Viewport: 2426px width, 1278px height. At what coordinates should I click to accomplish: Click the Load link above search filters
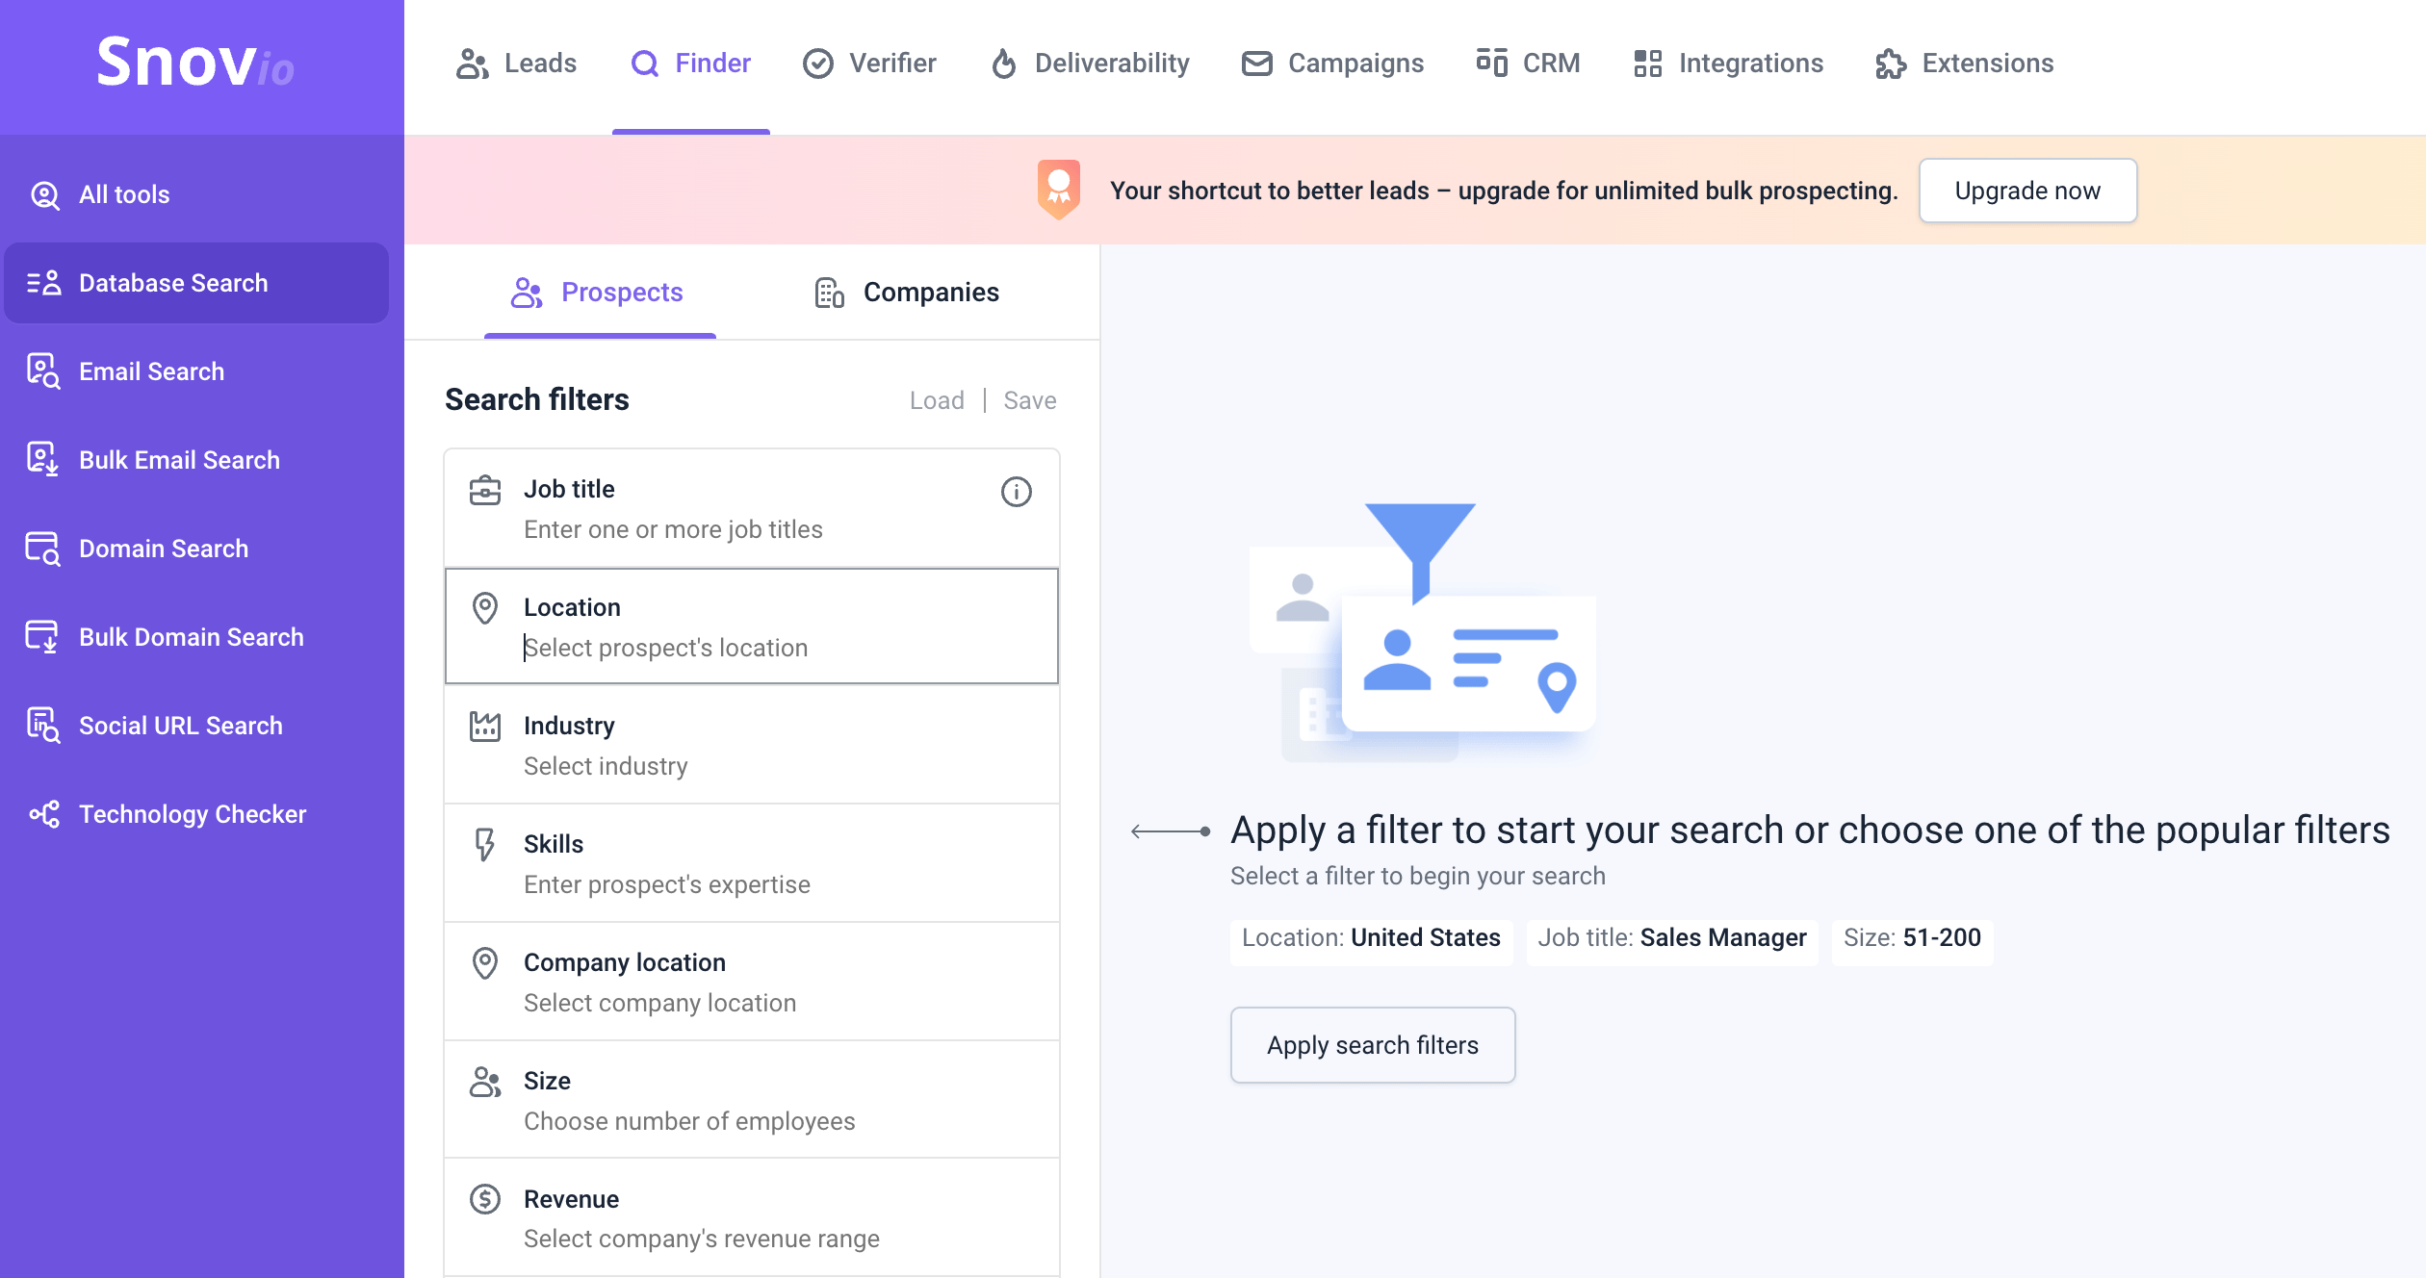[x=937, y=399]
